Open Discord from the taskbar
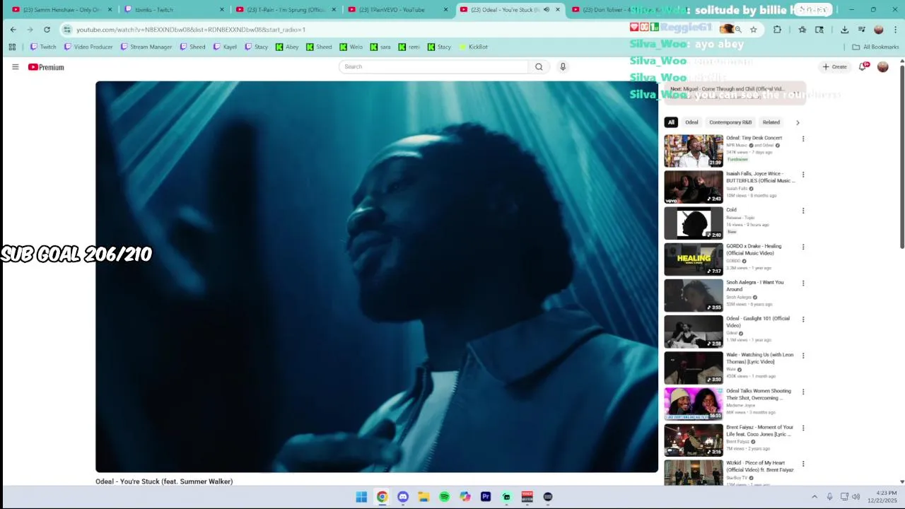The width and height of the screenshot is (905, 509). pos(403,497)
